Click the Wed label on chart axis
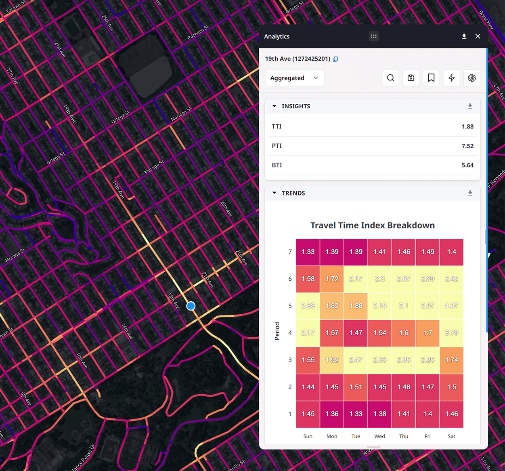Image resolution: width=505 pixels, height=471 pixels. (380, 436)
